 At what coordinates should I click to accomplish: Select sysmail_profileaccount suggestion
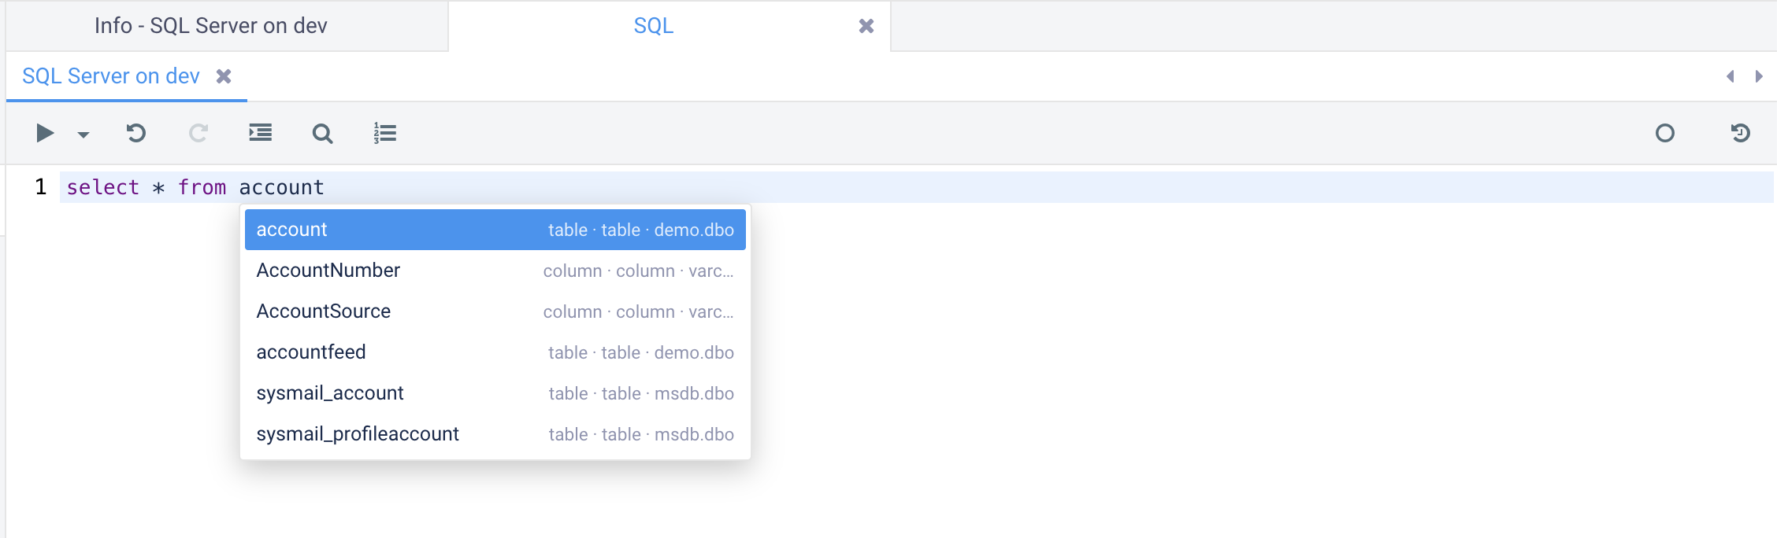[x=495, y=434]
